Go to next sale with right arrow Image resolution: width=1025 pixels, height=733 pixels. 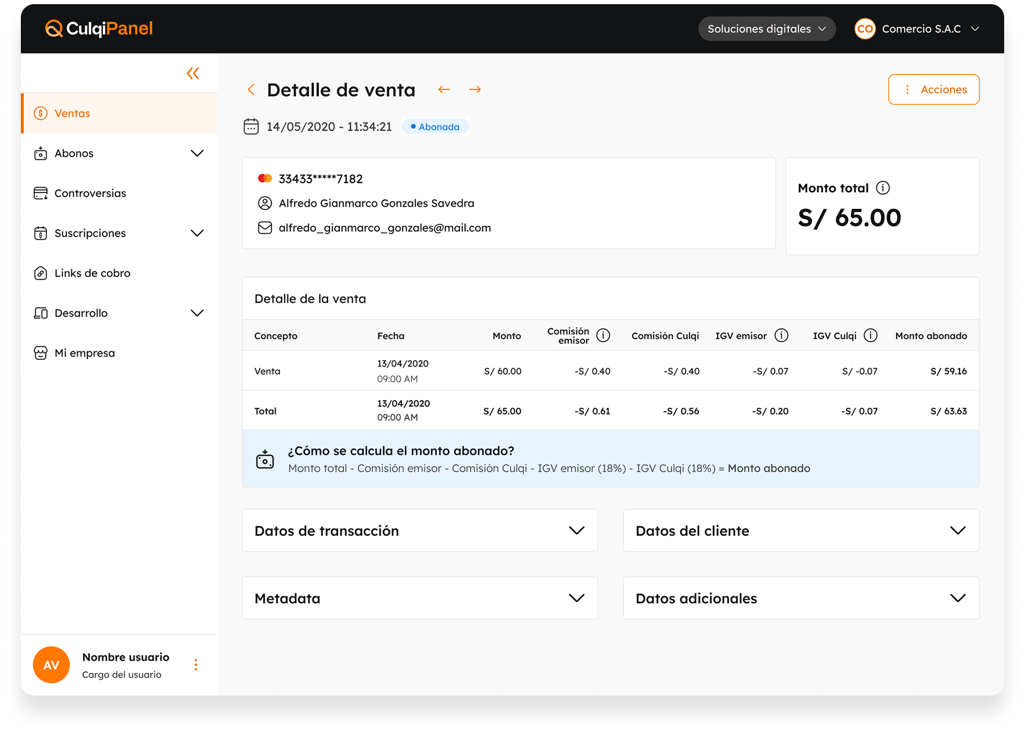click(475, 90)
